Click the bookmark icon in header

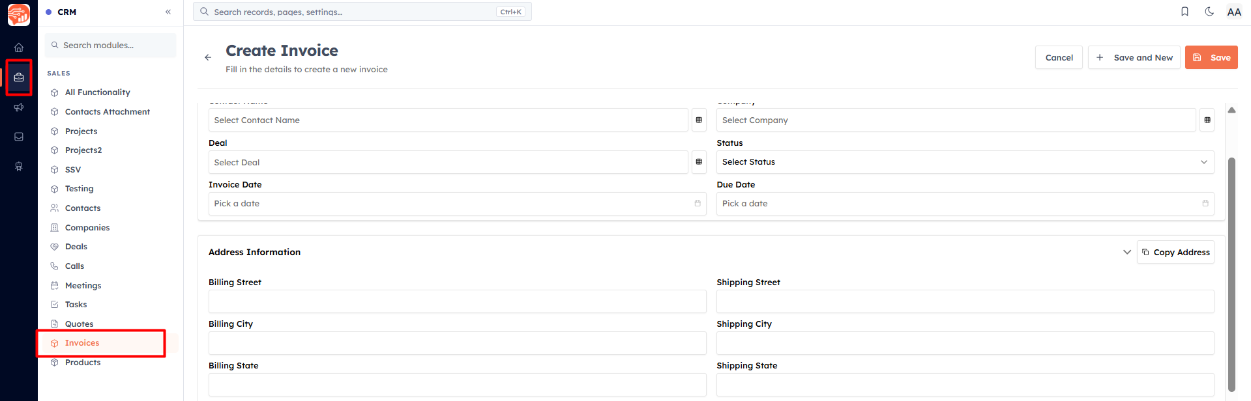click(1185, 12)
